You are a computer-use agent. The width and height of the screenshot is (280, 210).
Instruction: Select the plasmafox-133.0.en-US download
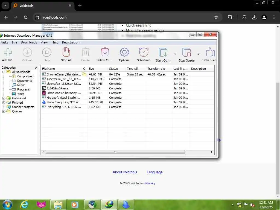127,84
